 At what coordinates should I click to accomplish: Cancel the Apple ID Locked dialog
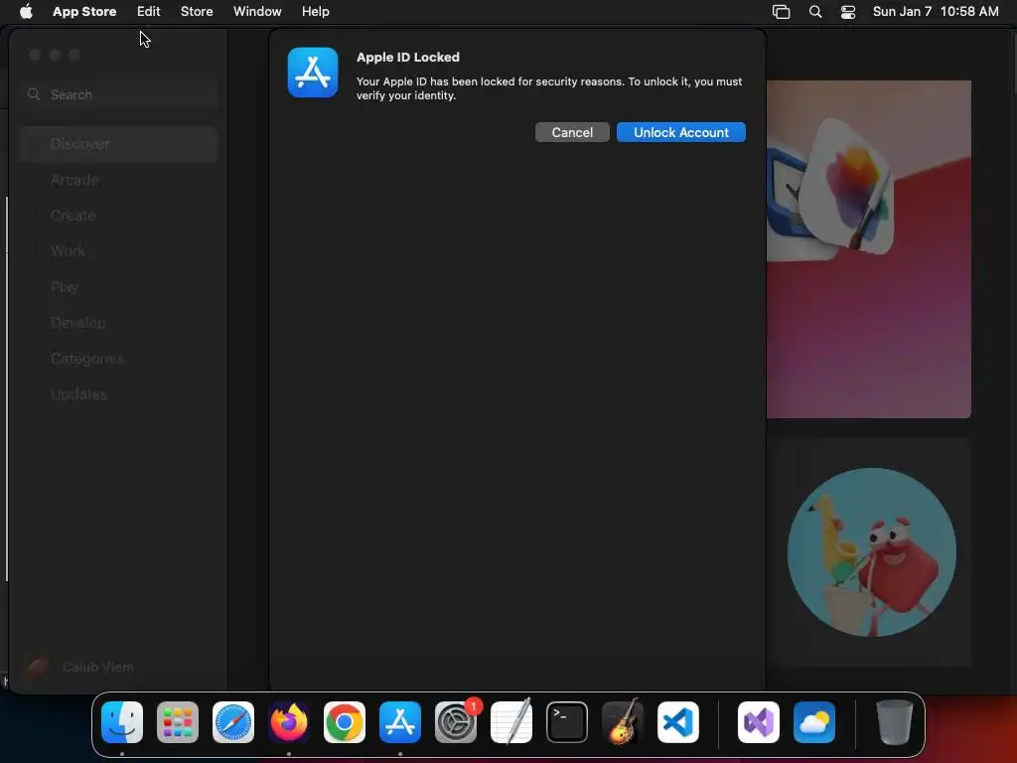click(x=572, y=132)
